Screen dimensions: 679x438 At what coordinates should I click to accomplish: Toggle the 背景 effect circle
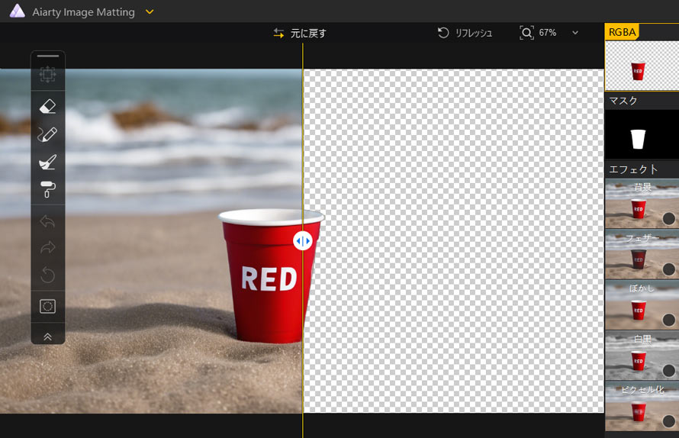point(669,218)
